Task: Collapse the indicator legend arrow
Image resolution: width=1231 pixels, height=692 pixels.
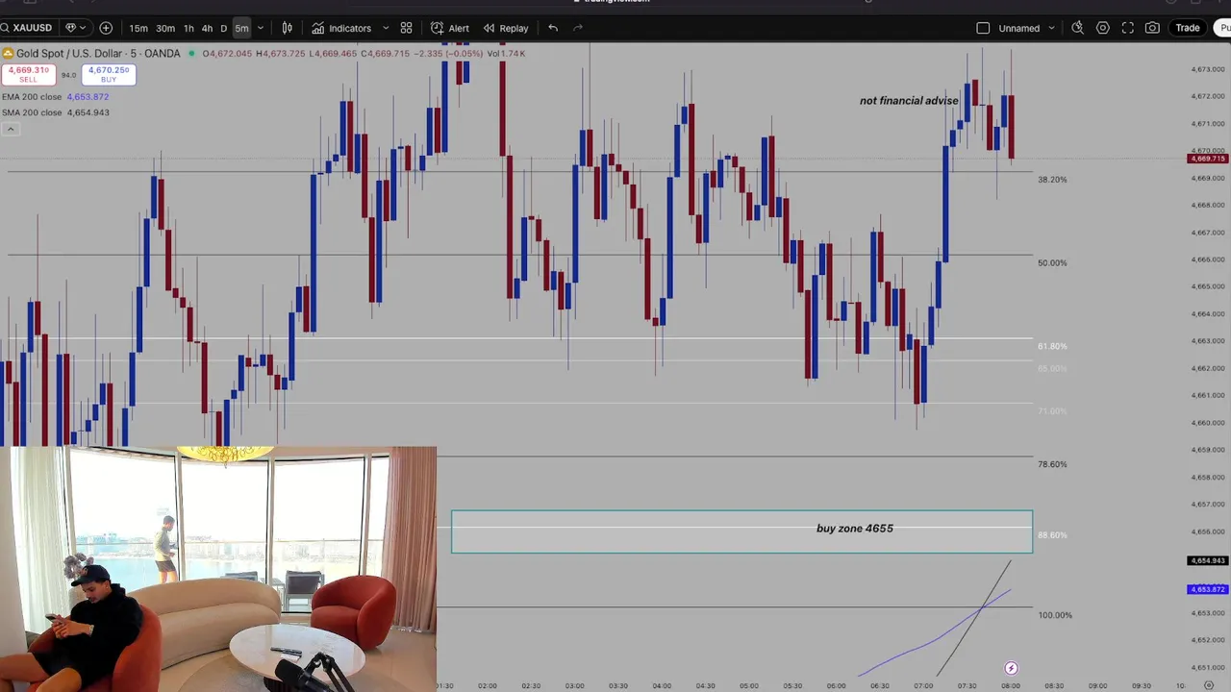Action: [10, 129]
